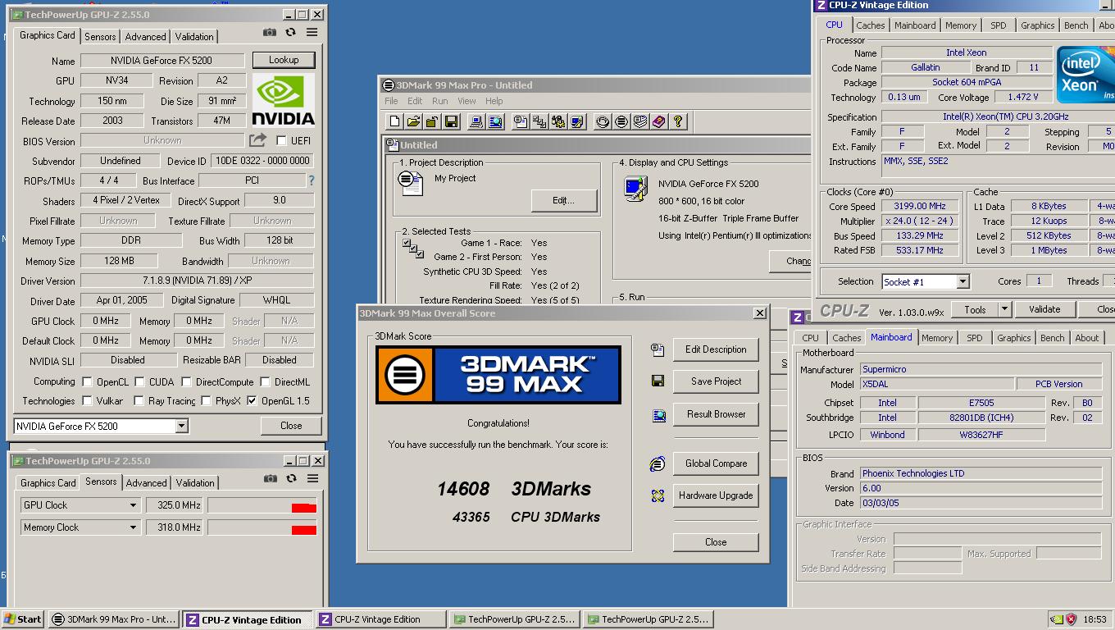
Task: Click Project Description document icon
Action: pyautogui.click(x=411, y=183)
